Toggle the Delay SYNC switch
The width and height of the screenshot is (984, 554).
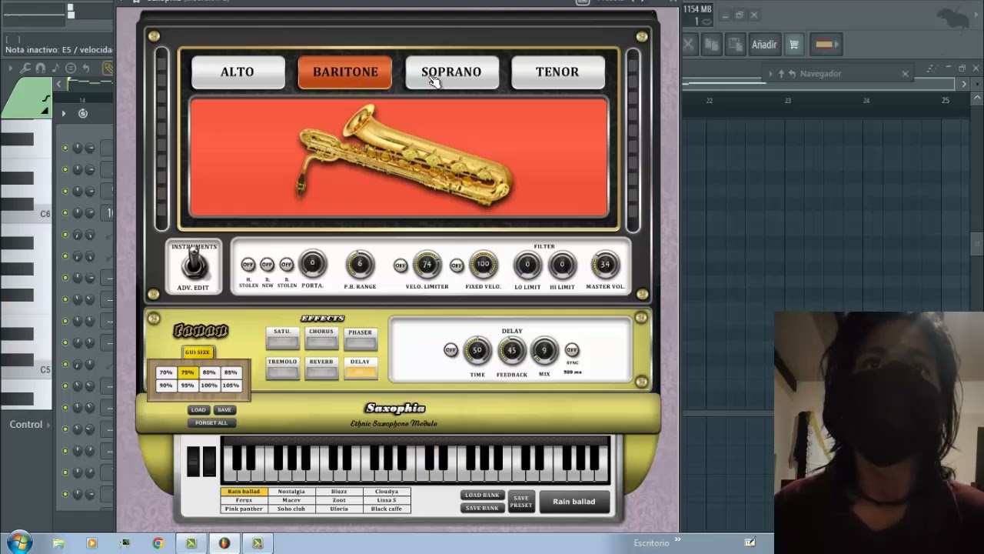tap(571, 350)
